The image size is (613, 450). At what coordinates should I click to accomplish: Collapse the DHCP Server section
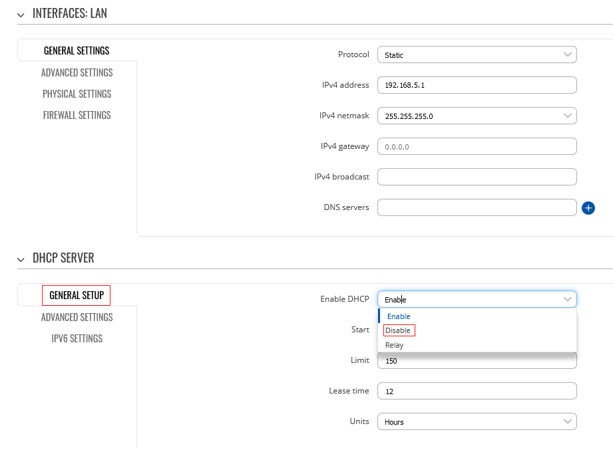click(x=21, y=259)
